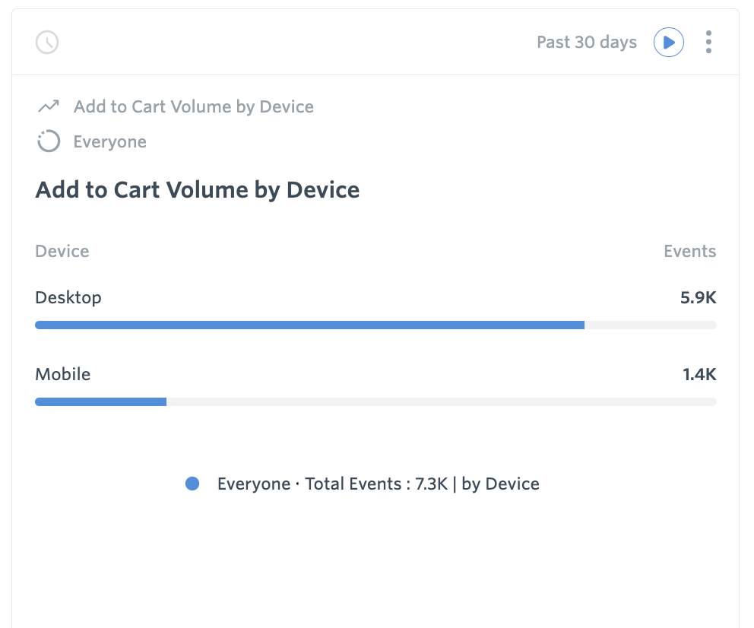Sort by the Device column header
This screenshot has height=628, width=754.
62,251
